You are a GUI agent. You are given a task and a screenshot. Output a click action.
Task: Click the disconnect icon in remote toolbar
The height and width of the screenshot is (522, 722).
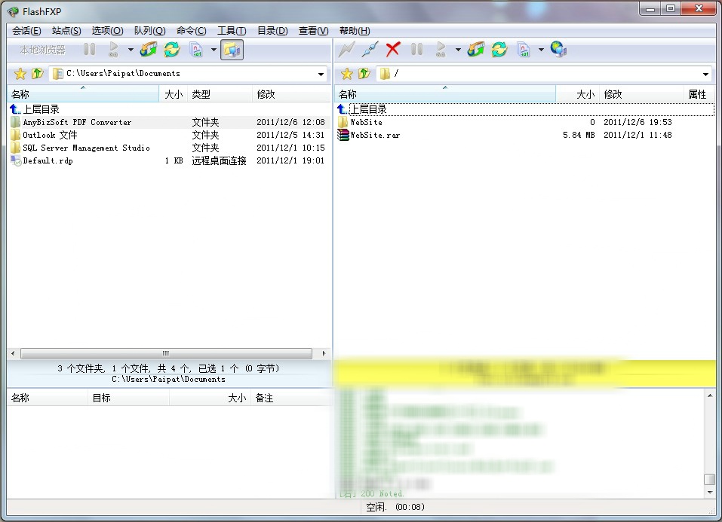click(369, 50)
